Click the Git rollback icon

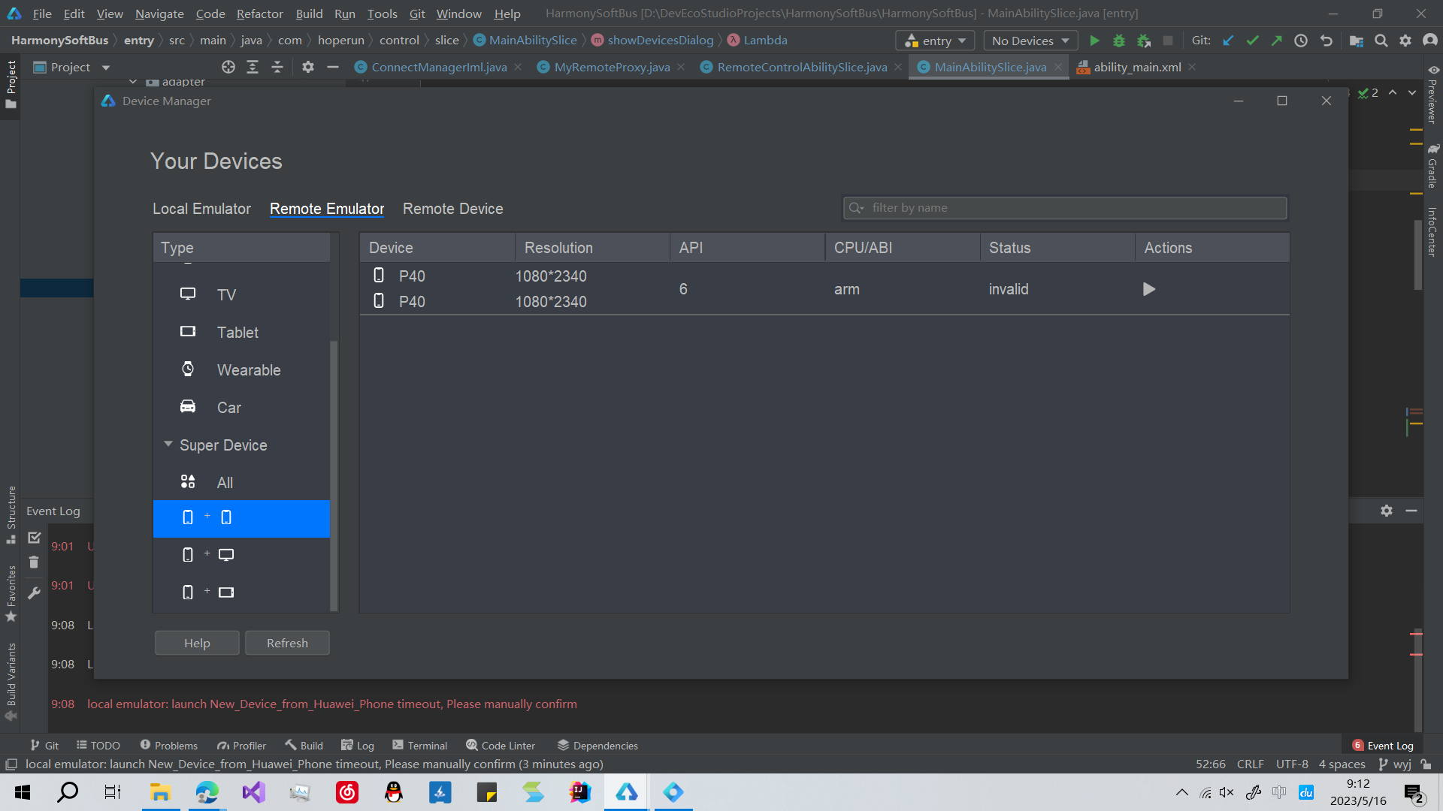coord(1327,41)
